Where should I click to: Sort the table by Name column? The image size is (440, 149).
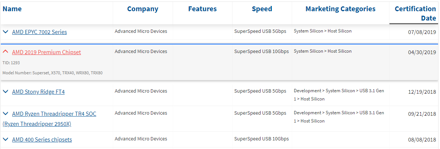click(x=12, y=9)
